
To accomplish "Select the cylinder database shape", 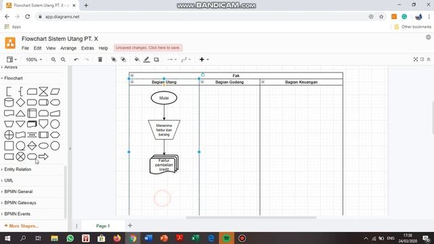I will (9, 102).
